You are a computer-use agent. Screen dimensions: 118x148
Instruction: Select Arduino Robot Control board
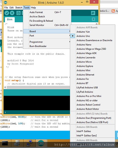click(93, 105)
